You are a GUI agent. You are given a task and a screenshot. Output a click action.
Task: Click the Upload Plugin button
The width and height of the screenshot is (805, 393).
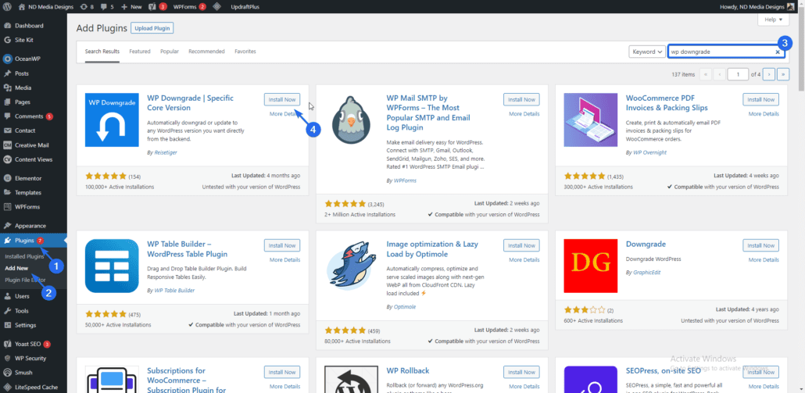(152, 28)
